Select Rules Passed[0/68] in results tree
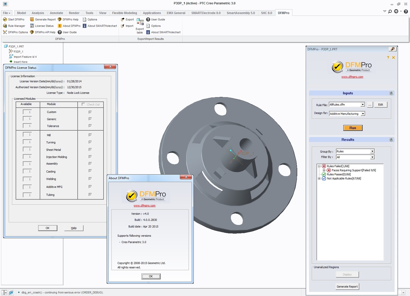Image resolution: width=410 pixels, height=296 pixels. coord(339,174)
